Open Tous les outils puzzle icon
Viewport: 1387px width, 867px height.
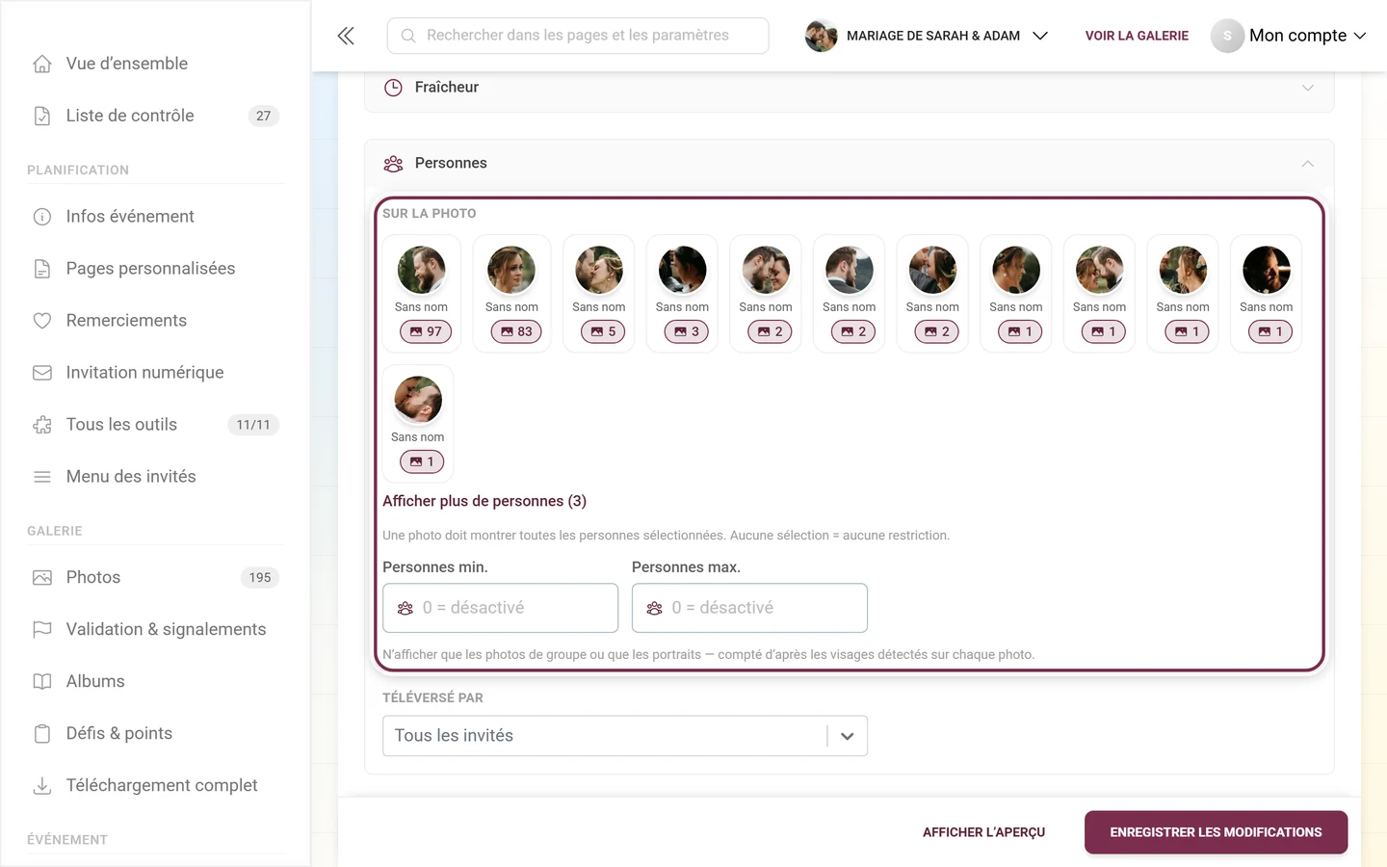pos(42,425)
